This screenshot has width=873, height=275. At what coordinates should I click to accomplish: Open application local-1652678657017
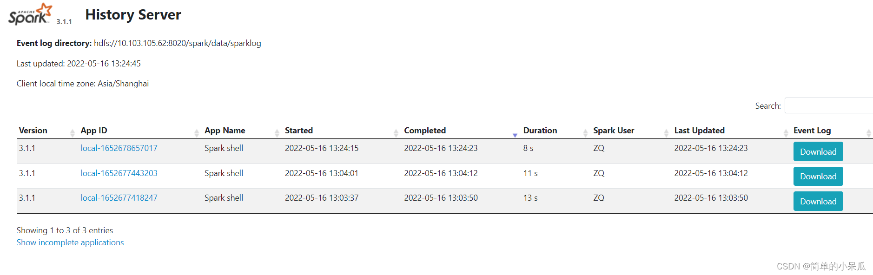119,148
